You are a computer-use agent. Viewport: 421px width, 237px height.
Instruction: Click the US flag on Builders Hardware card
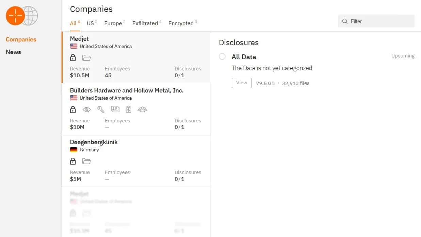74,98
